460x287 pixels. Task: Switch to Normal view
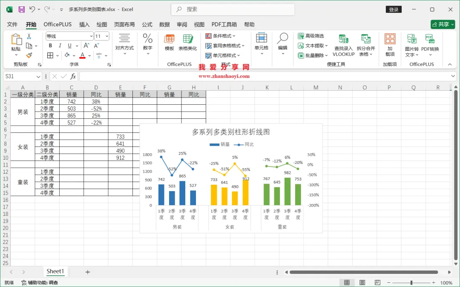click(347, 283)
